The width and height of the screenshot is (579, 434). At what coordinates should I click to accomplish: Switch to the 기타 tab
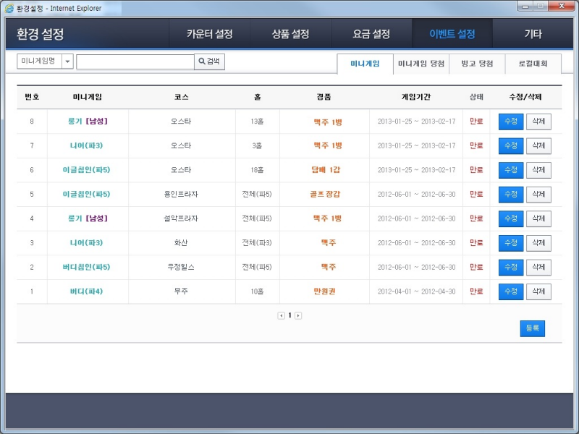coord(534,33)
